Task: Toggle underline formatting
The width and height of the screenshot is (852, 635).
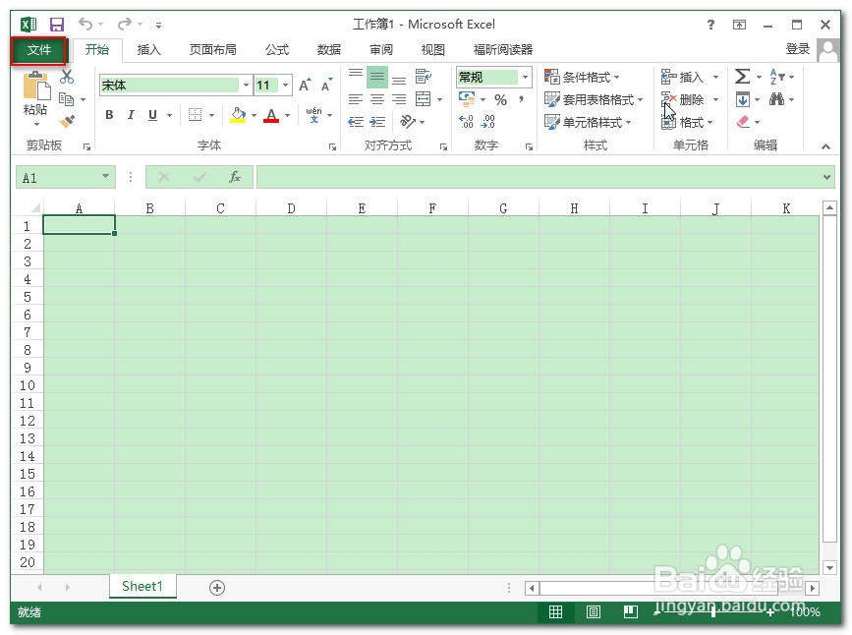Action: [x=152, y=115]
